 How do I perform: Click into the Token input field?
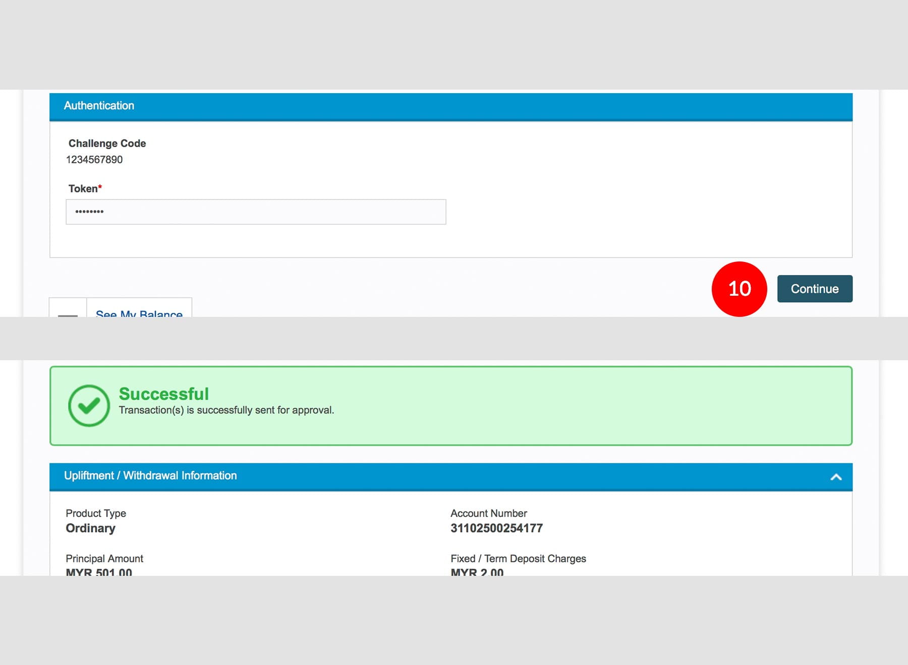(x=256, y=212)
